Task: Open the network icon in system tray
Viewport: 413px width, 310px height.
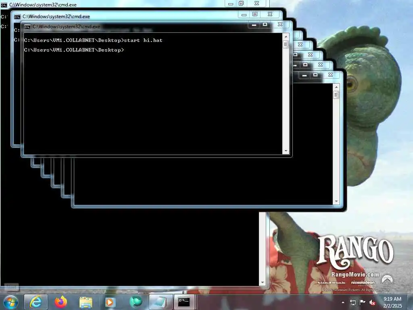Action: [x=353, y=303]
